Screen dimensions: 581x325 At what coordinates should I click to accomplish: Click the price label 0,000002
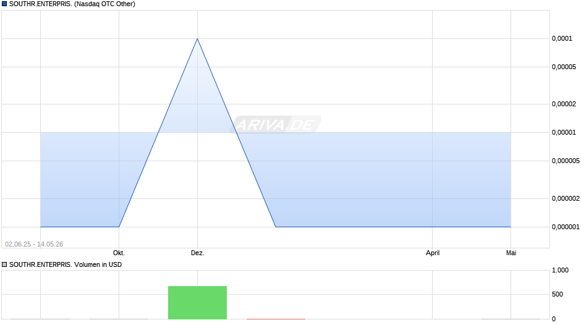[x=566, y=198]
